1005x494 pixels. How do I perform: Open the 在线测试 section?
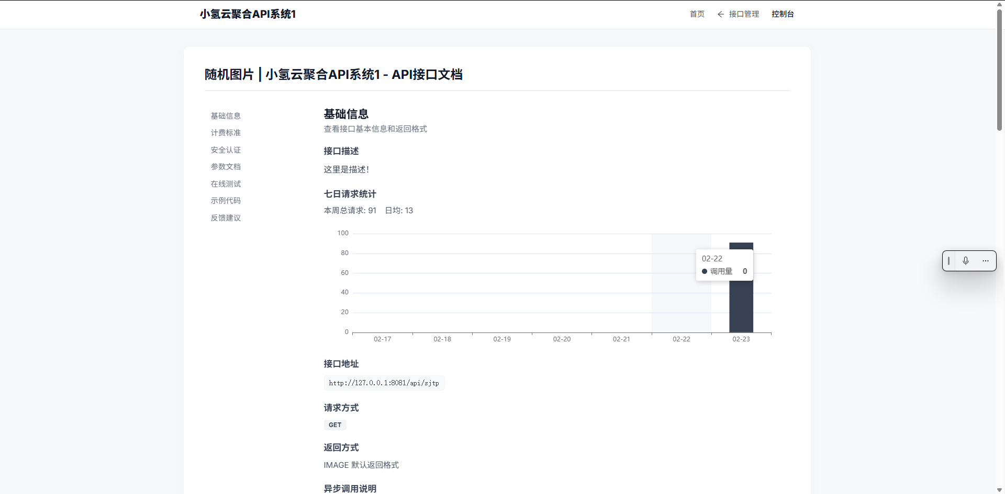click(226, 184)
